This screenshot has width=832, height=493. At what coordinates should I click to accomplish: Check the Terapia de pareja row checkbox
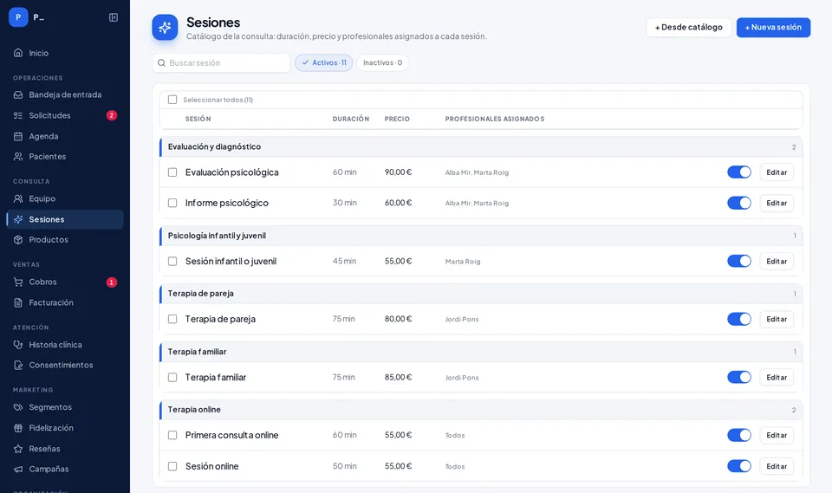(172, 319)
